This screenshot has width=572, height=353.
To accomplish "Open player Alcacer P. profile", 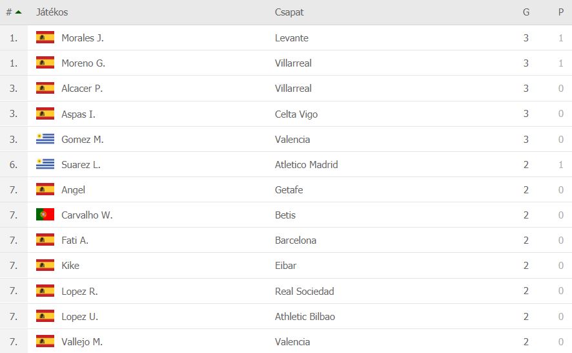I will (82, 89).
